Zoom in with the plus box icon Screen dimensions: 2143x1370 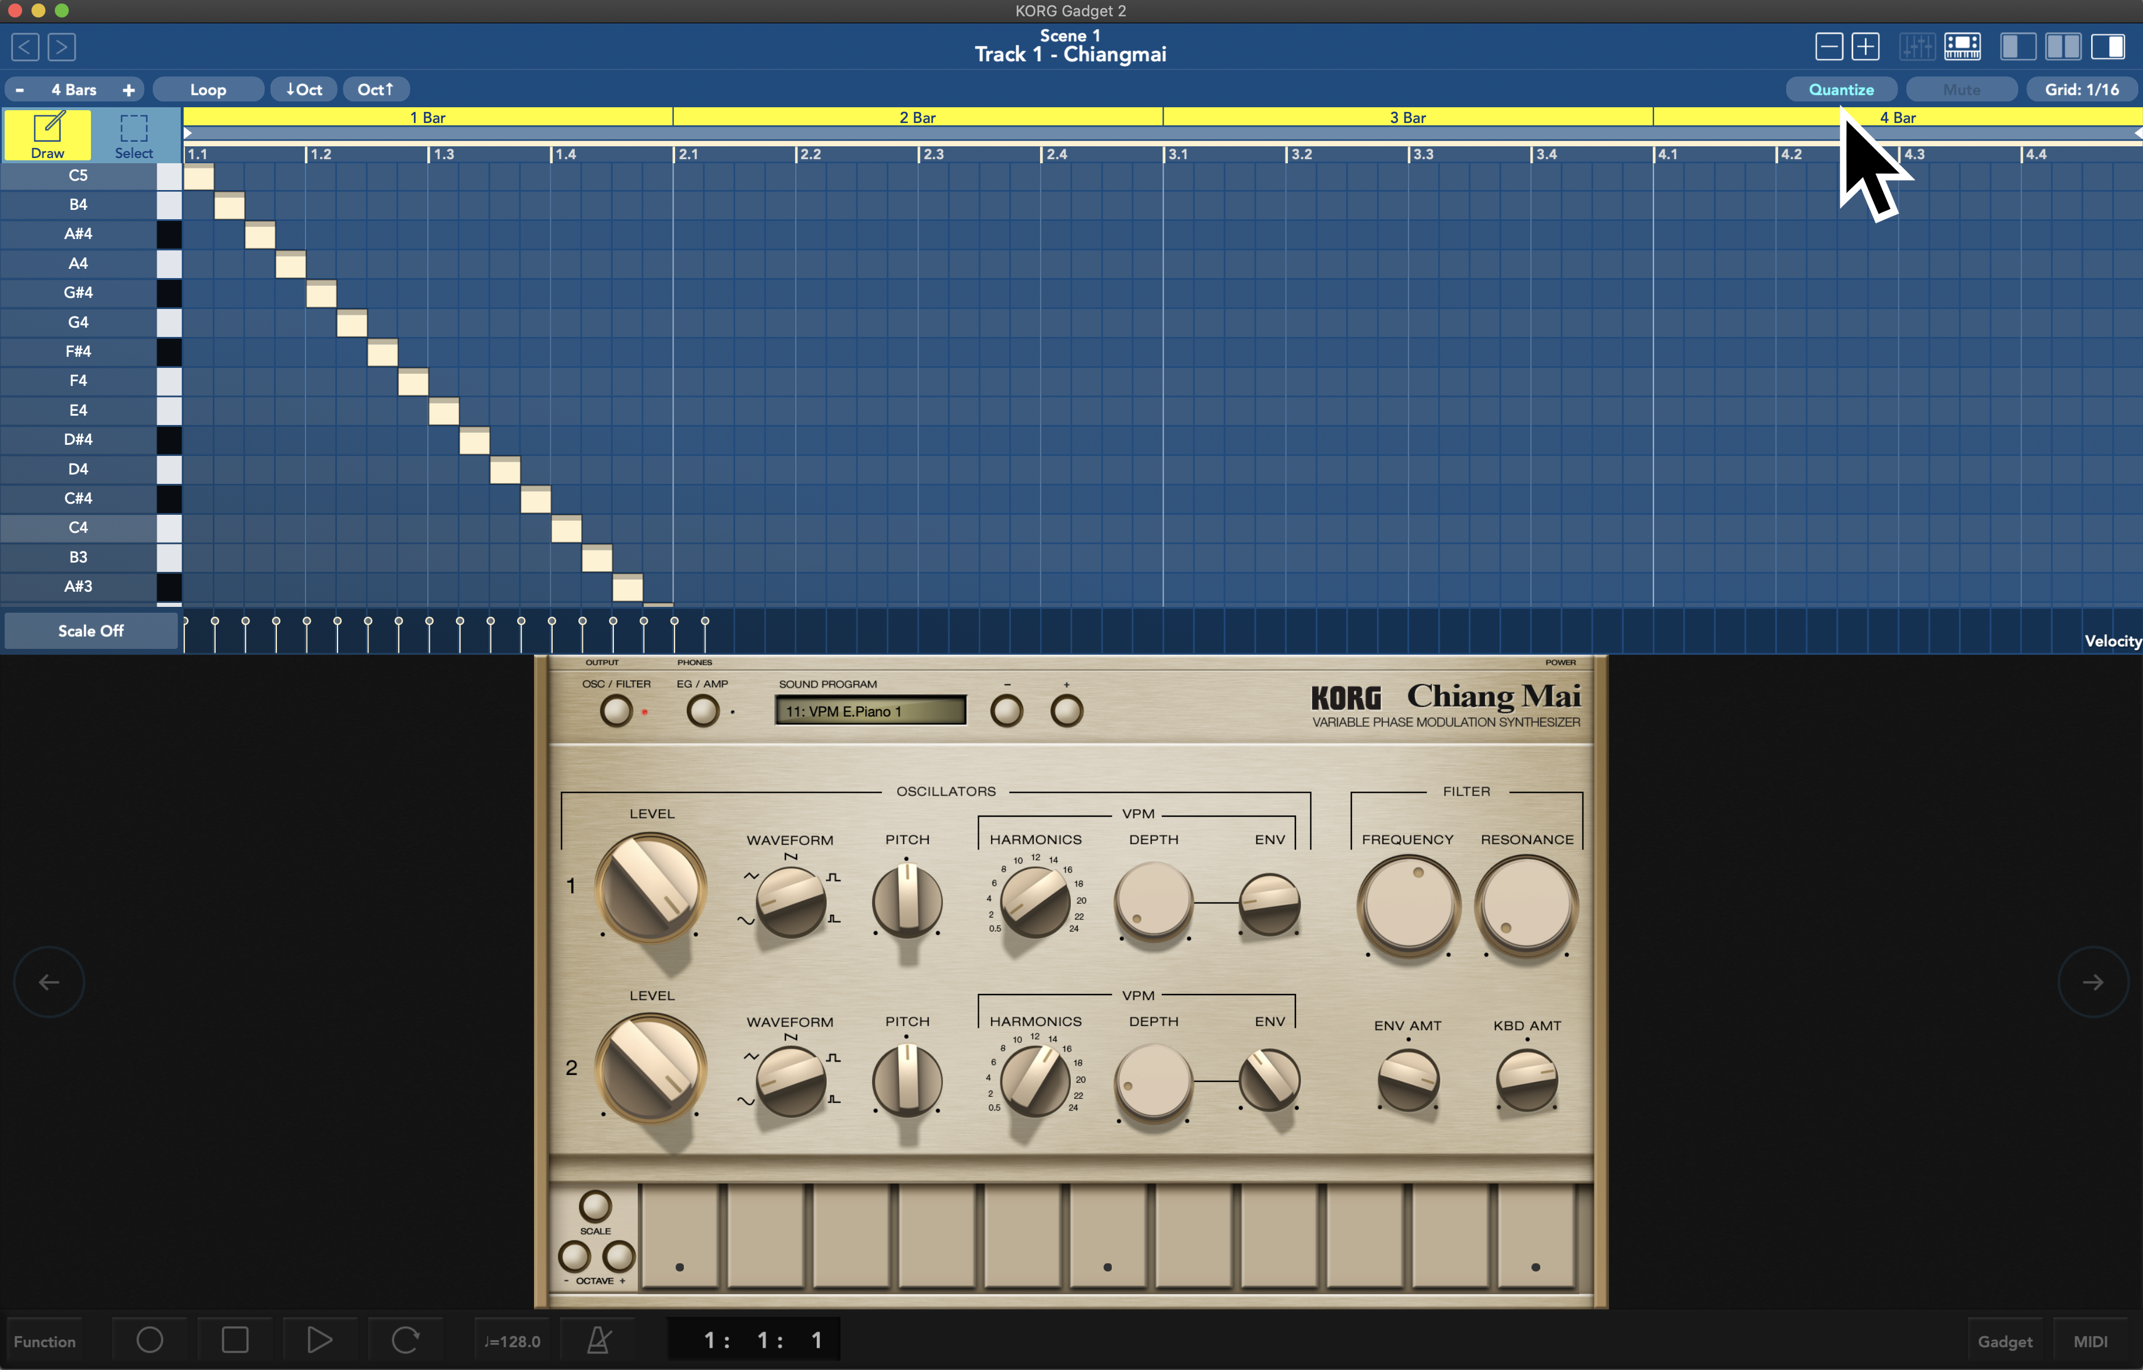click(x=1866, y=46)
